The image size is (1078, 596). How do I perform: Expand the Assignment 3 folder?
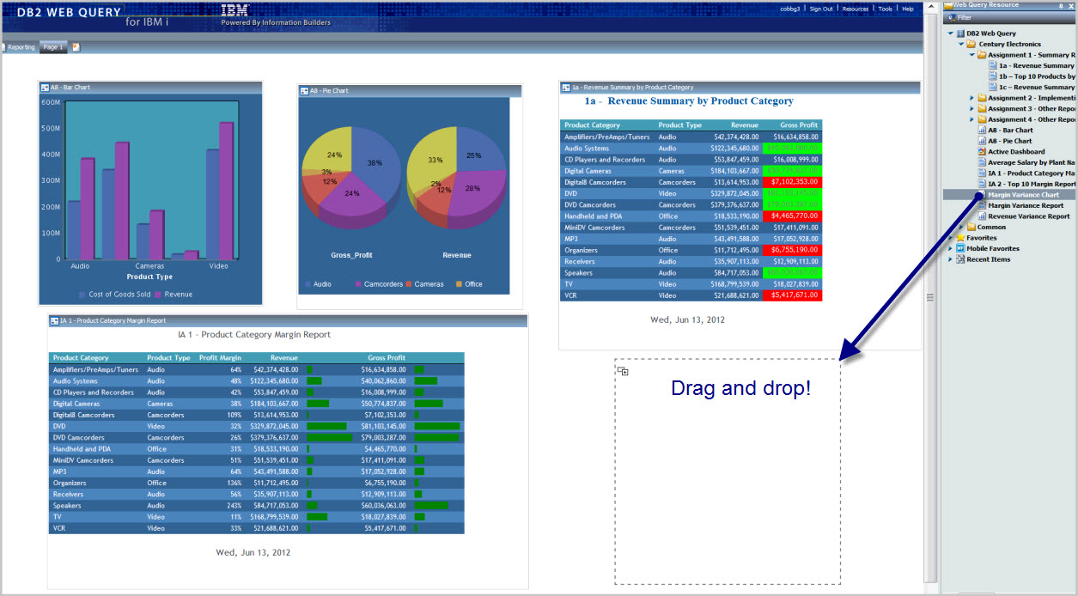click(971, 109)
